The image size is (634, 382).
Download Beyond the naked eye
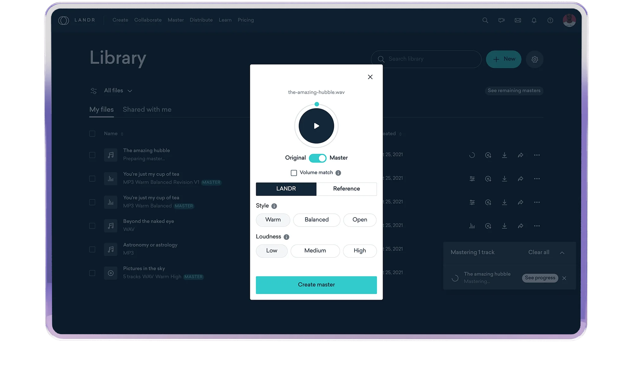504,226
